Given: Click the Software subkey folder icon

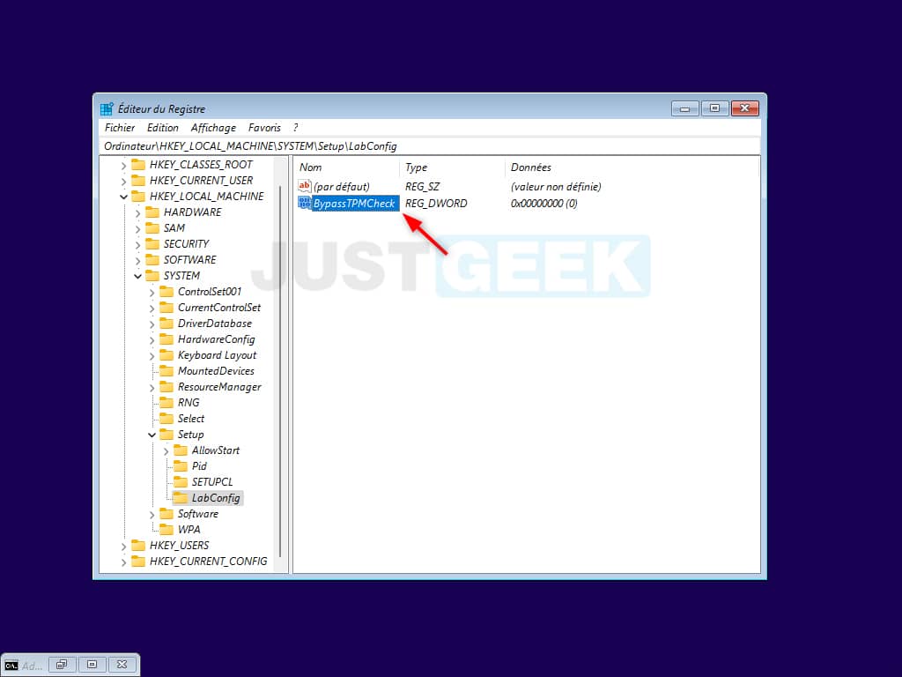Looking at the screenshot, I should tap(166, 514).
